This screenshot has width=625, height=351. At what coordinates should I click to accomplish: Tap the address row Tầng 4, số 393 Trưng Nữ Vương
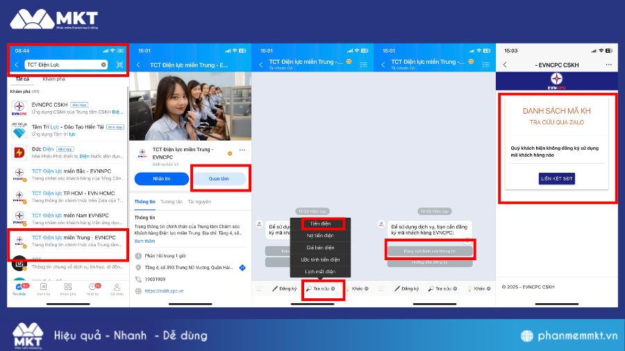[x=188, y=268]
